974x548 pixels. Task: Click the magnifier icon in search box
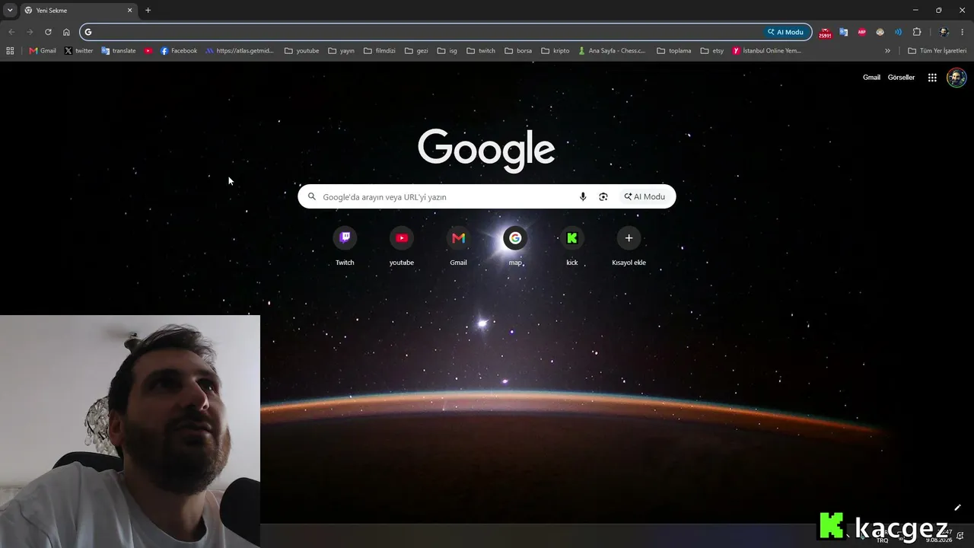(311, 196)
